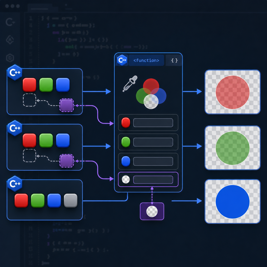The height and width of the screenshot is (267, 267).
Task: Click the C++ hexagon badge on the four-swatch panel
Action: tap(15, 184)
